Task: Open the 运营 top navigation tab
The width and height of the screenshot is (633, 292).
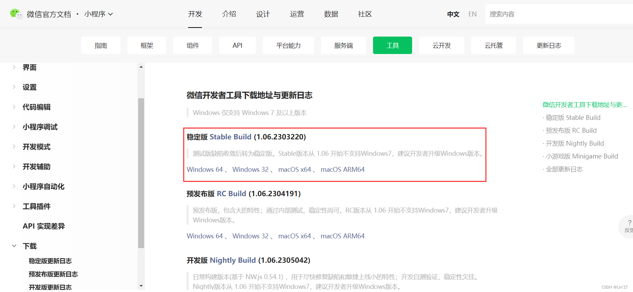Action: pyautogui.click(x=297, y=14)
